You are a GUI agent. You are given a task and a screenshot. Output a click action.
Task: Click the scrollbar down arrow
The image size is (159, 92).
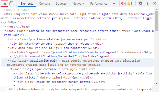tap(156, 84)
